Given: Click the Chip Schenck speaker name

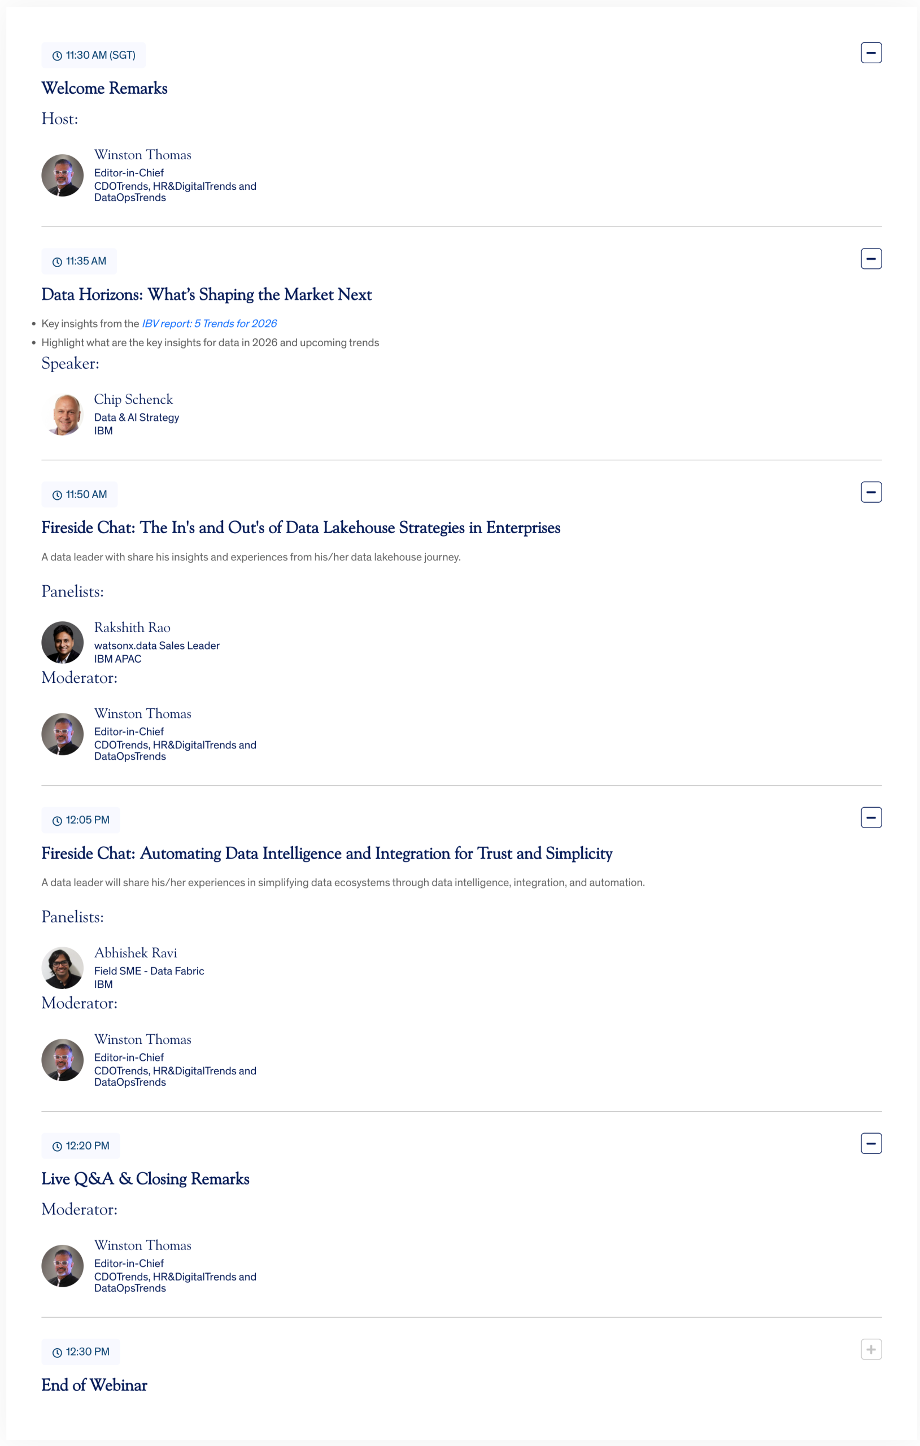Looking at the screenshot, I should [x=133, y=400].
